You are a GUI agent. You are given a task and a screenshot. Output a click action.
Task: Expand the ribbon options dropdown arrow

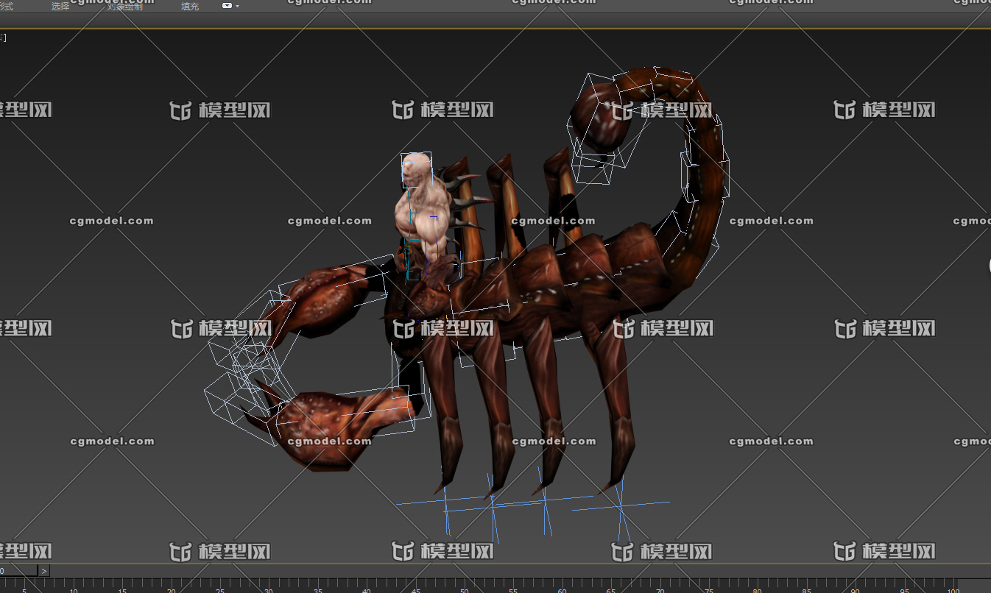pyautogui.click(x=238, y=7)
